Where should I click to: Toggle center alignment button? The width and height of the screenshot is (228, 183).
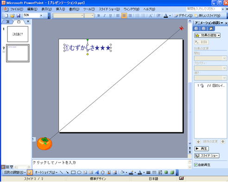coord(124,15)
